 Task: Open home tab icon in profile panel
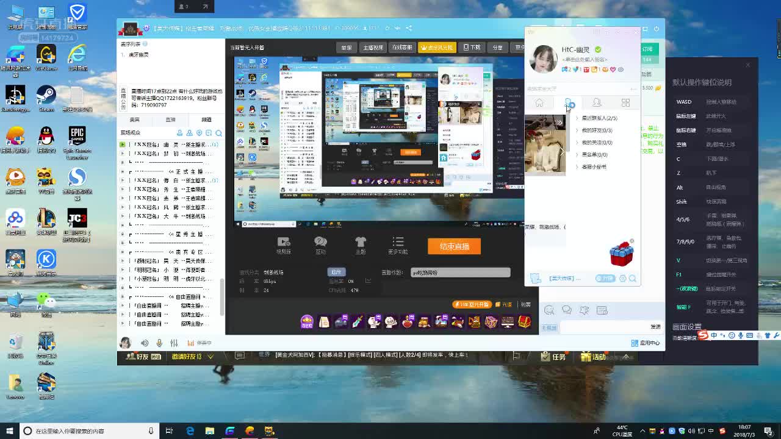[x=539, y=102]
